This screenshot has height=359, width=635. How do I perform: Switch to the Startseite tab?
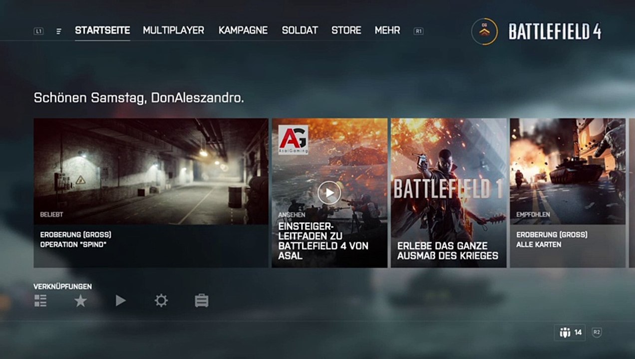[102, 30]
